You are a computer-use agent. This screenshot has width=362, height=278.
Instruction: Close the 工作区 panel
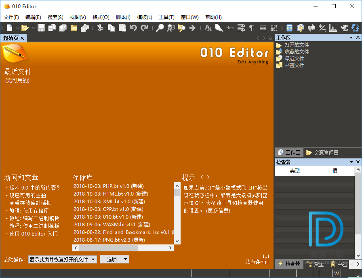[358, 38]
